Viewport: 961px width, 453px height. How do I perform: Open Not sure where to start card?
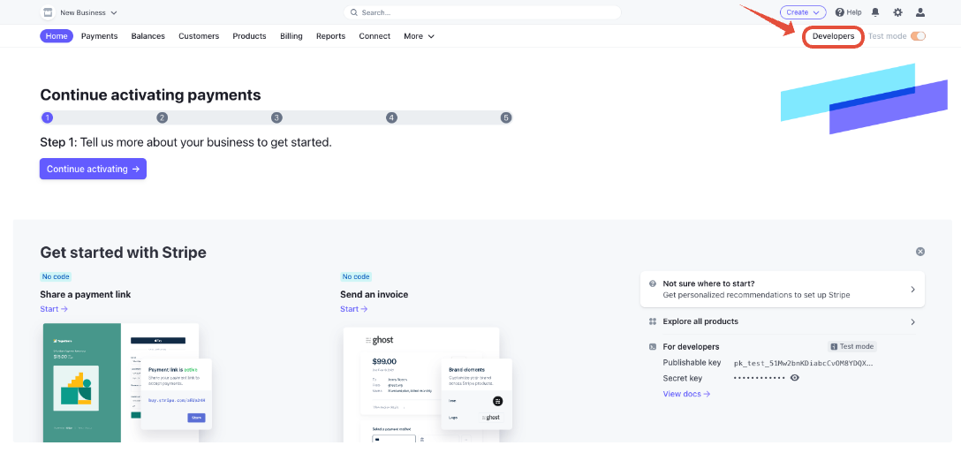tap(782, 289)
